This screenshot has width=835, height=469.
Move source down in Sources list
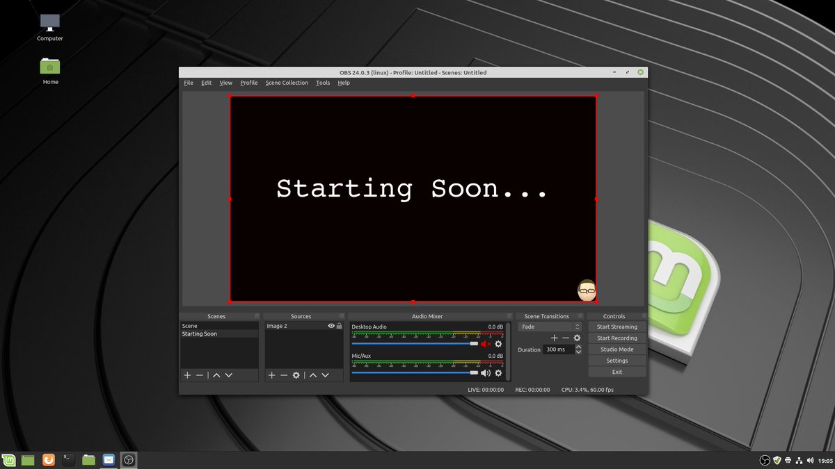(325, 375)
